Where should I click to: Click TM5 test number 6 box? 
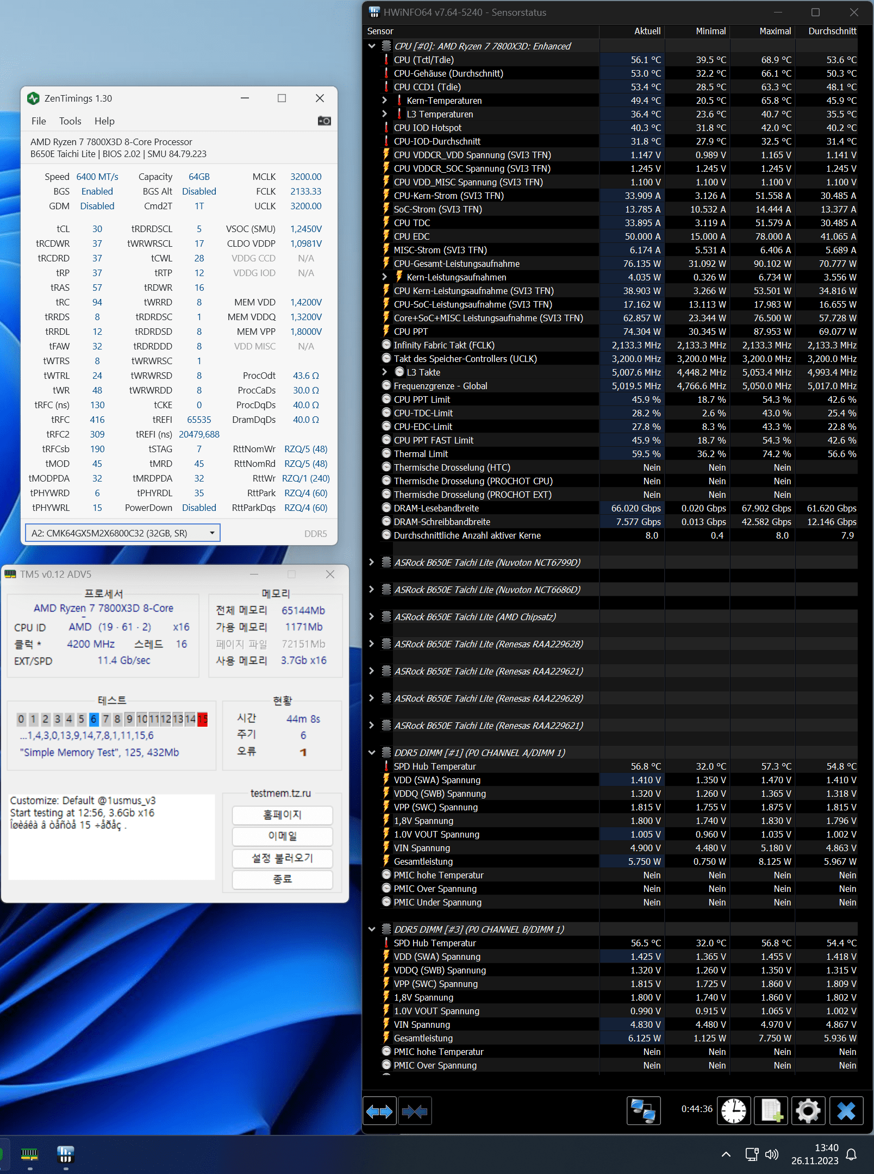coord(93,719)
